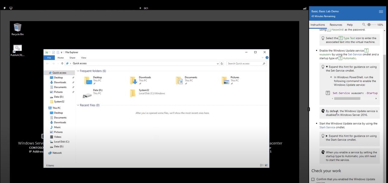Click the refresh icon in the Explorer address bar
Screen dimensions: 388x183
coord(222,63)
